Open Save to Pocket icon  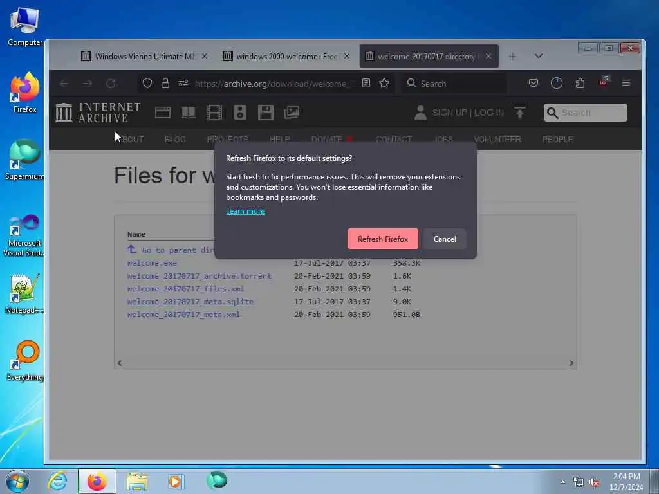tap(534, 83)
